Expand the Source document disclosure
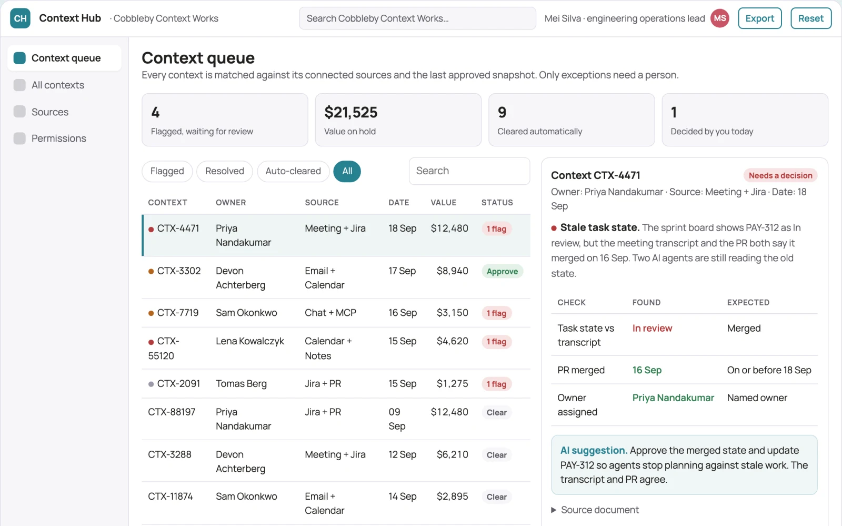Screen dimensions: 842x526 (x=595, y=510)
